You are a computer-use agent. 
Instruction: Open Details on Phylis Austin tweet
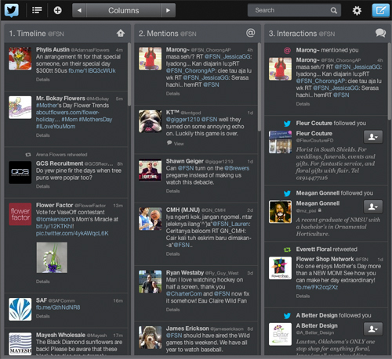pyautogui.click(x=43, y=80)
